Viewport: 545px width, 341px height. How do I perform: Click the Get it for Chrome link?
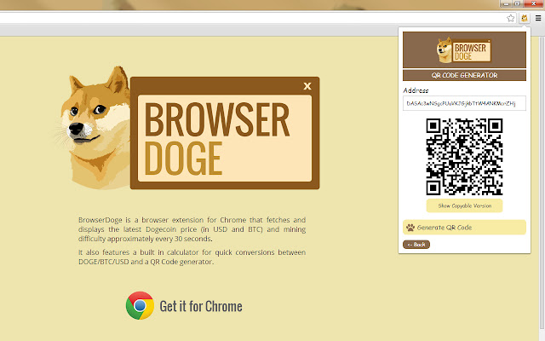pos(201,306)
